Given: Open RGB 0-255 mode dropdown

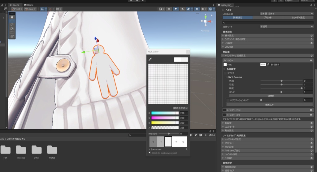Looking at the screenshot, I should coord(180,108).
